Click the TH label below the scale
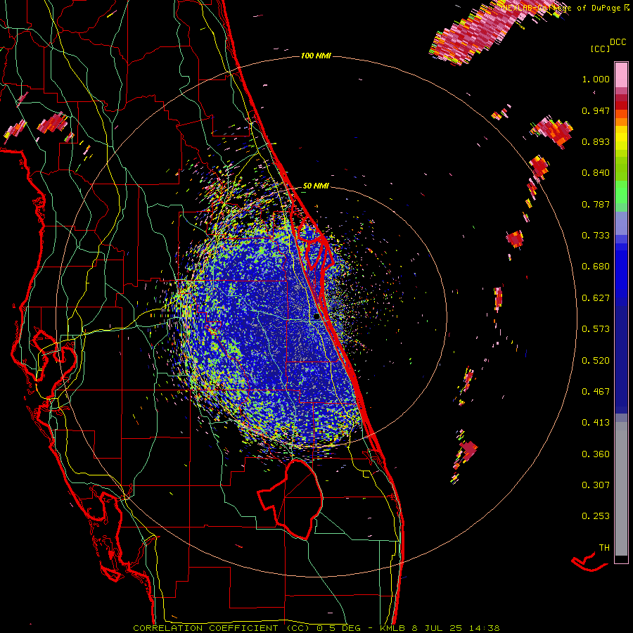 (x=604, y=548)
